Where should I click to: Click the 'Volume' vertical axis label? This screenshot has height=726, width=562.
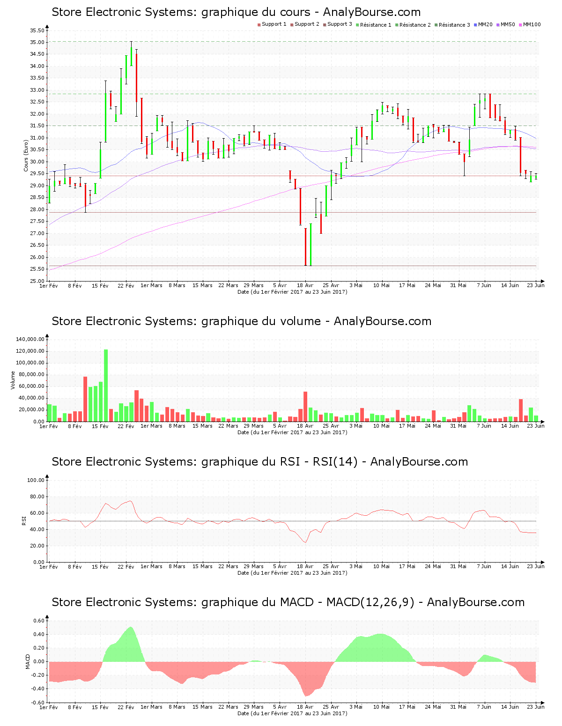[x=13, y=380]
